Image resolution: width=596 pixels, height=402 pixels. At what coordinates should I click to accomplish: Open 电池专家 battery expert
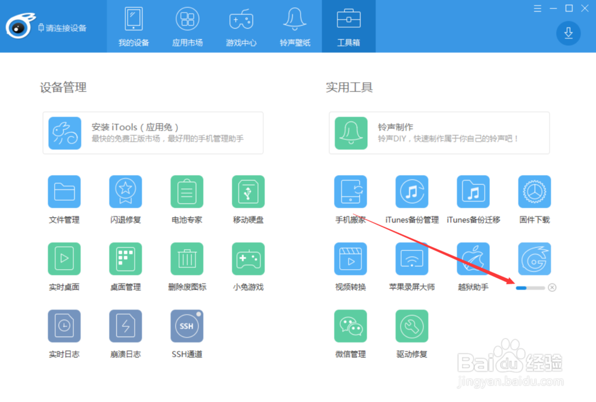[x=187, y=191]
